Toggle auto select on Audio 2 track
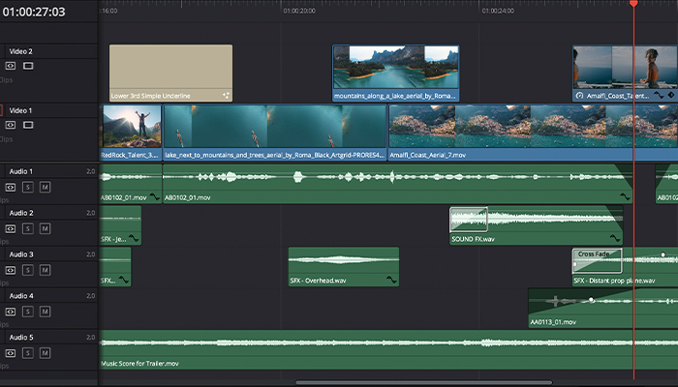Image resolution: width=678 pixels, height=387 pixels. coord(11,228)
